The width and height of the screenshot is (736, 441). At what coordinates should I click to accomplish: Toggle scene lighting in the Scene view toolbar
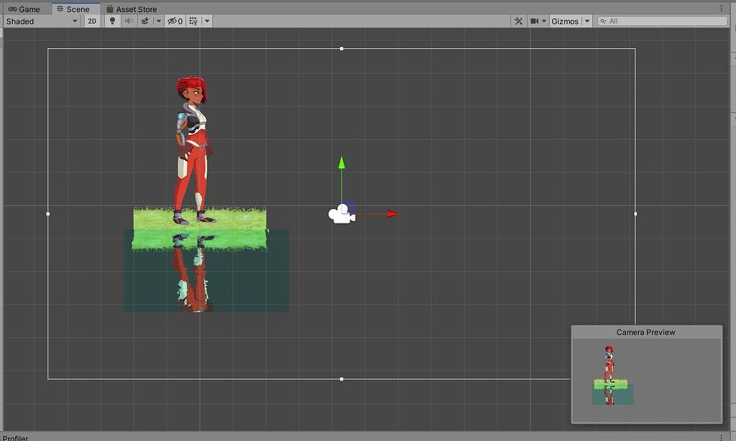(x=112, y=21)
